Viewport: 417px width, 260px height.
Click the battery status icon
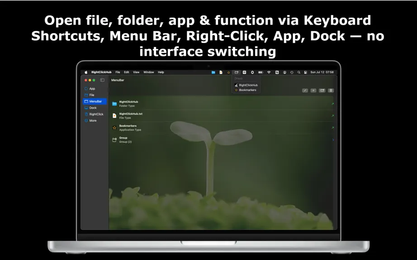pyautogui.click(x=261, y=72)
